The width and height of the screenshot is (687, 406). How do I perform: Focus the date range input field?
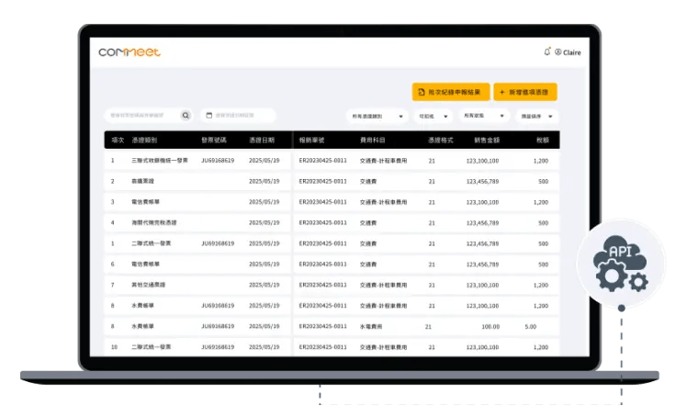(239, 115)
